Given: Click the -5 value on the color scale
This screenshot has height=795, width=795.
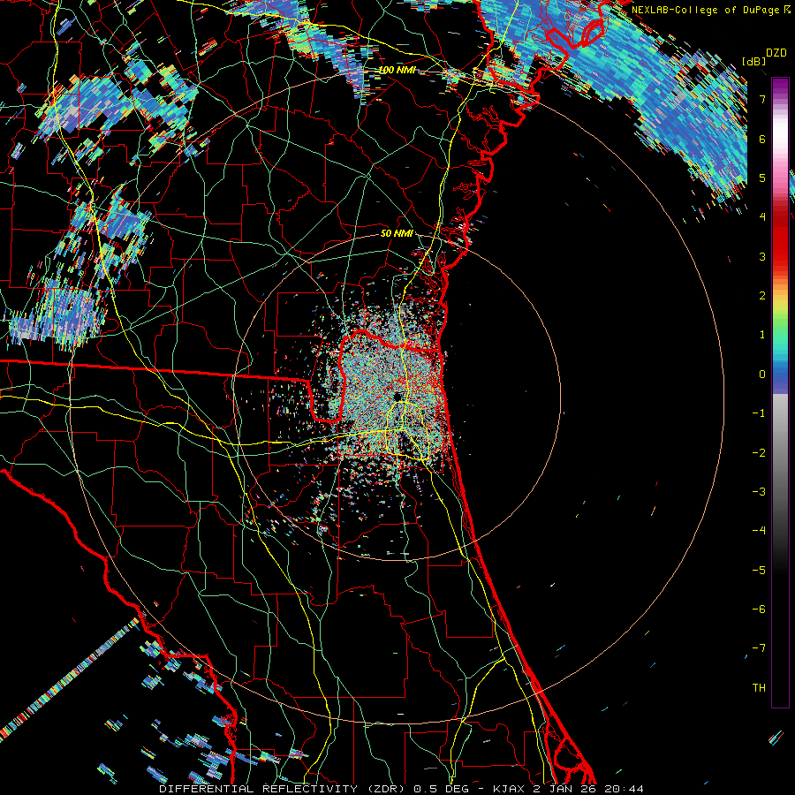Looking at the screenshot, I should [x=759, y=571].
